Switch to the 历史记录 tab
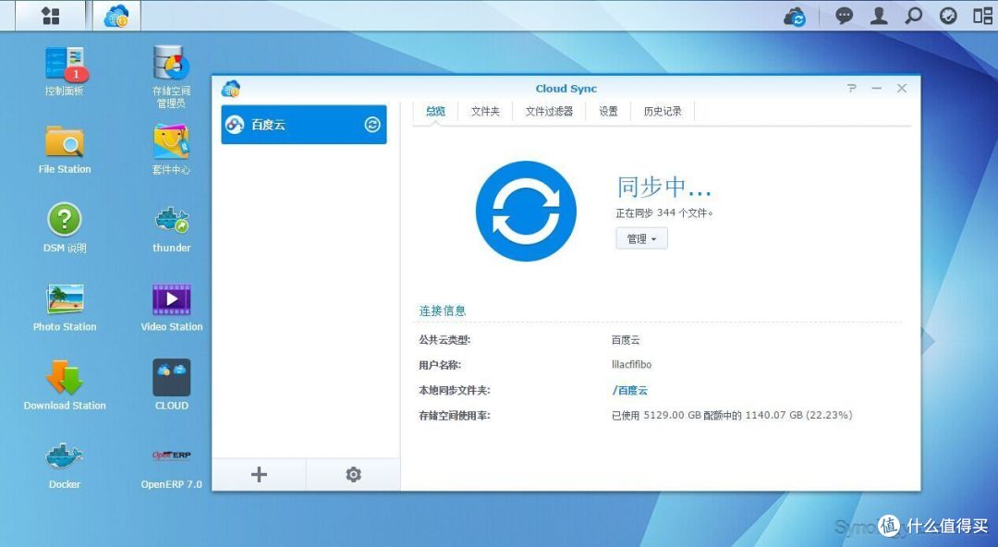Screen dimensions: 998x547 click(x=662, y=112)
